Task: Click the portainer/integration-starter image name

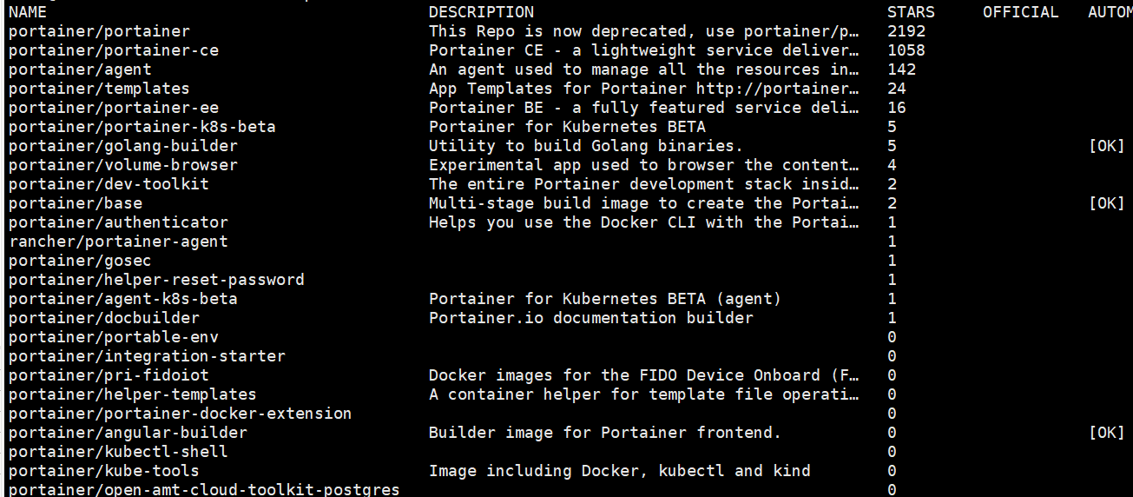Action: 147,356
